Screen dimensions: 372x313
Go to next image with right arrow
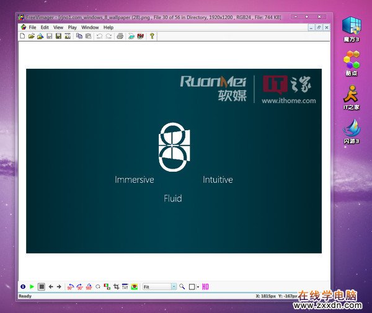click(x=59, y=287)
